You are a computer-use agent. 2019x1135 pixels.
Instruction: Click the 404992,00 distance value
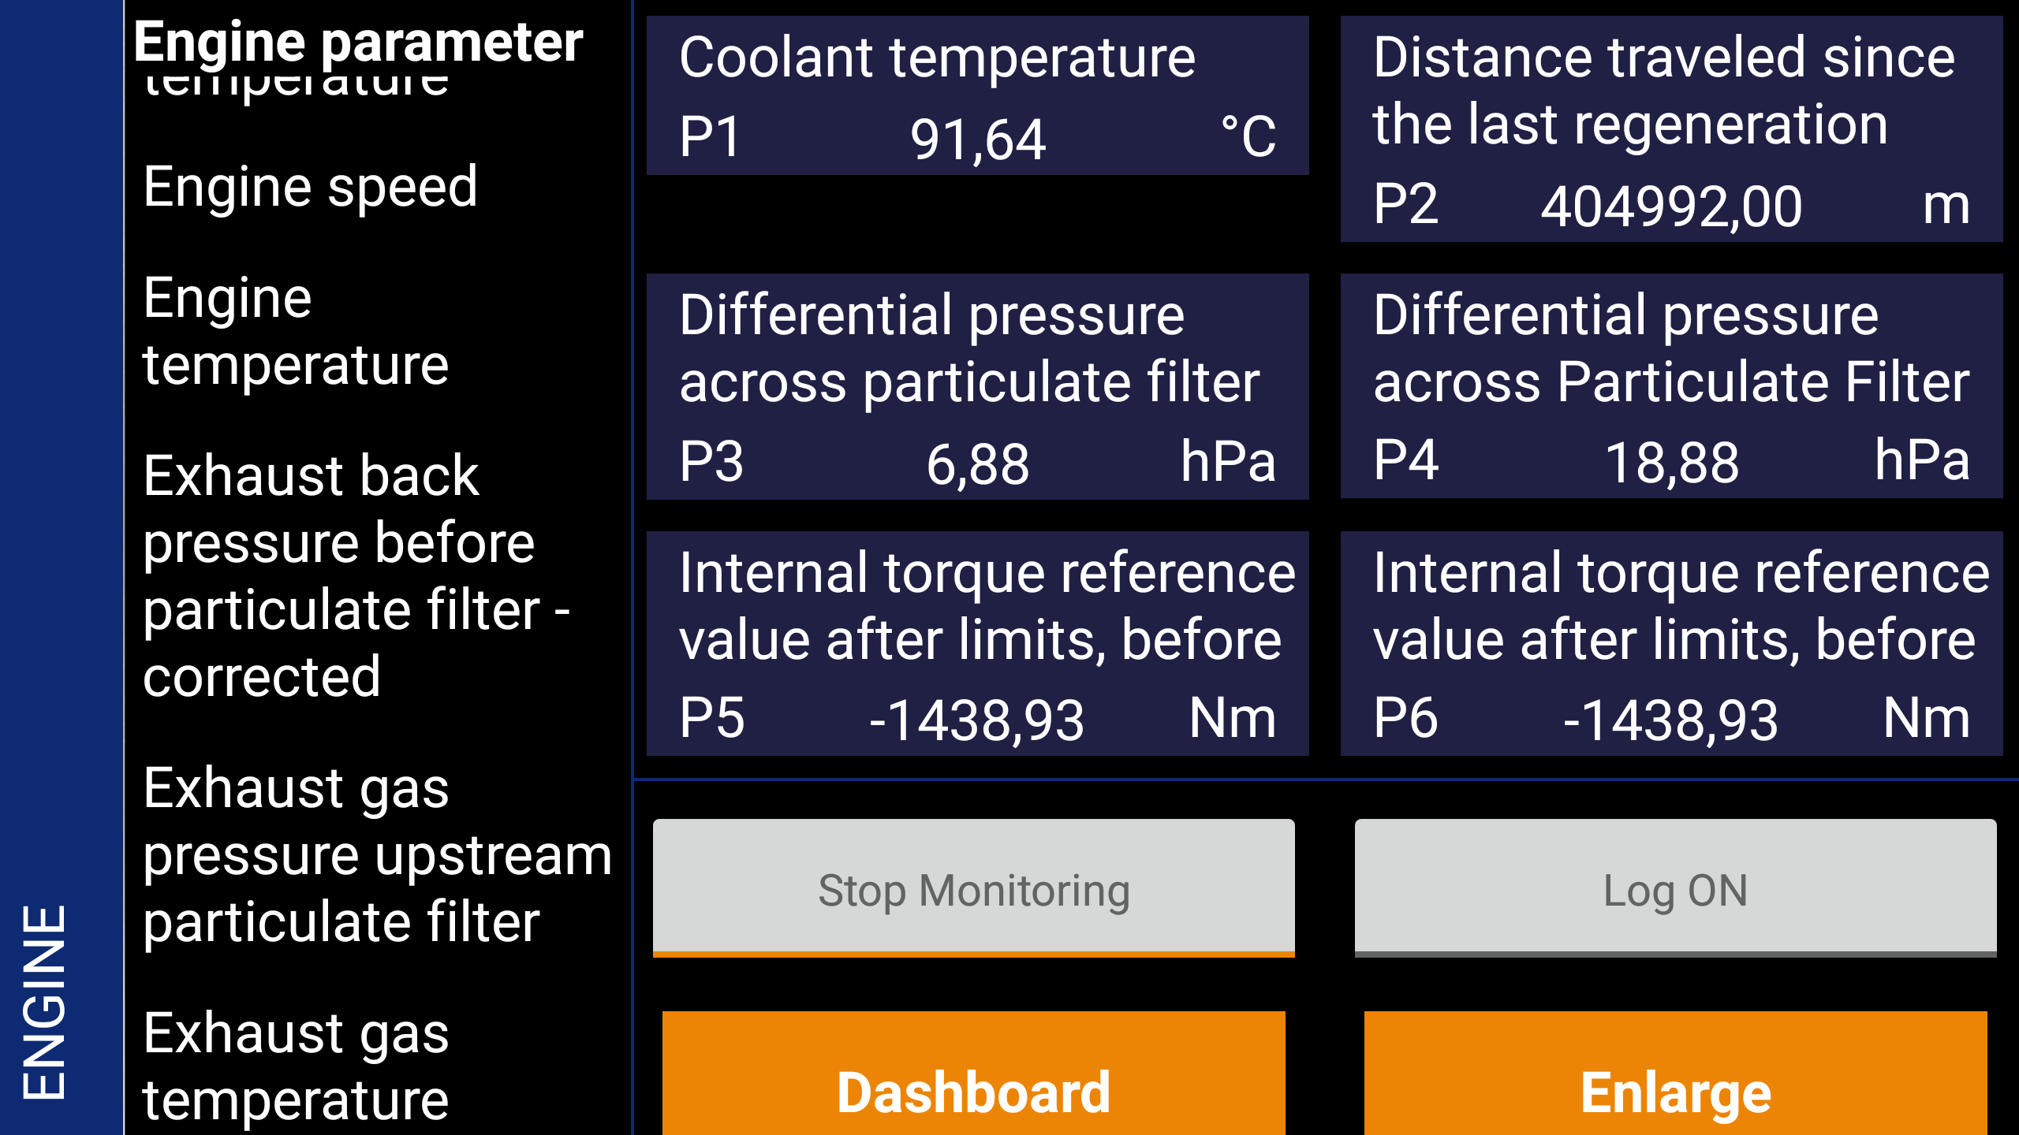(x=1671, y=207)
